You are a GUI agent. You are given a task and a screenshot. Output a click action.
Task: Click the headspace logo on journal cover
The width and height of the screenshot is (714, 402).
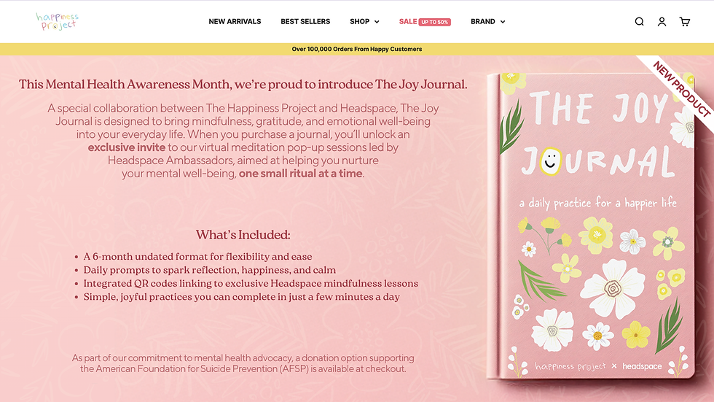642,366
